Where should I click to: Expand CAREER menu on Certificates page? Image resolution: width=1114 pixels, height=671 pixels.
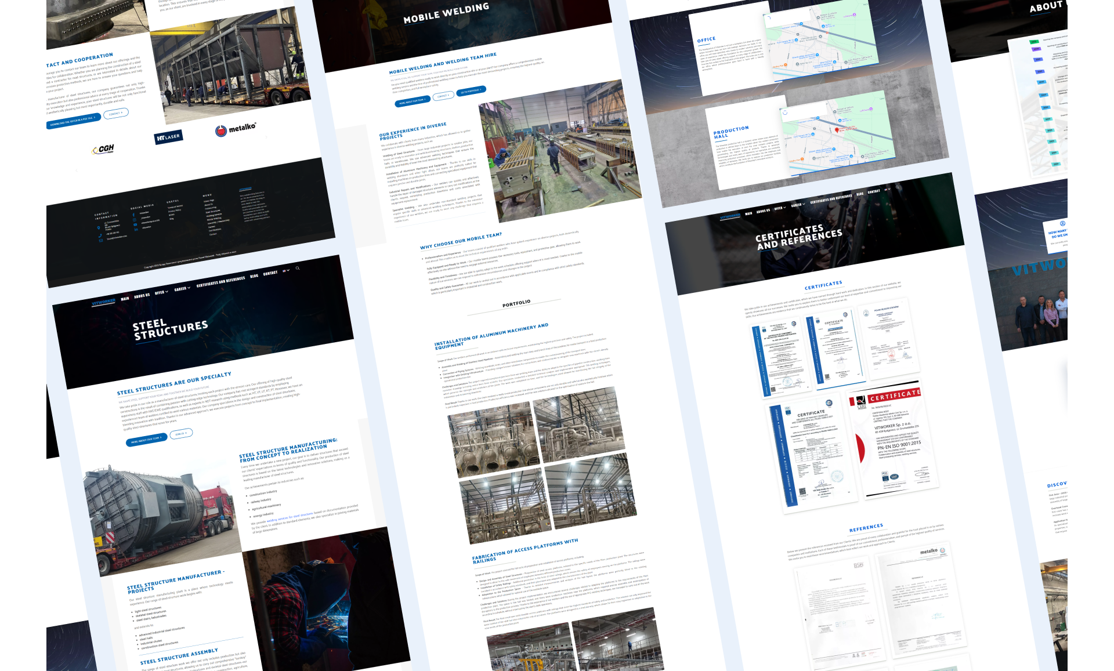coord(798,205)
